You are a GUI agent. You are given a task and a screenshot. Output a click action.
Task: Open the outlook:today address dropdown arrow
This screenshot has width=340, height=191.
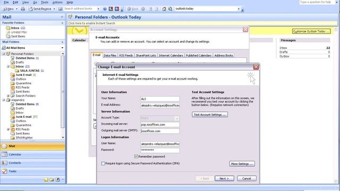239,9
